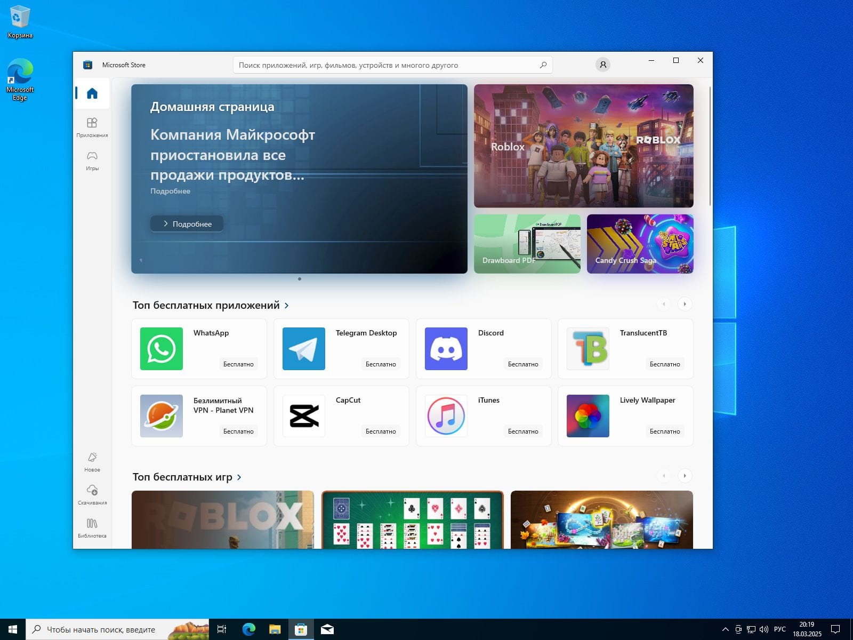Click the user account profile icon
The width and height of the screenshot is (853, 640).
click(602, 65)
